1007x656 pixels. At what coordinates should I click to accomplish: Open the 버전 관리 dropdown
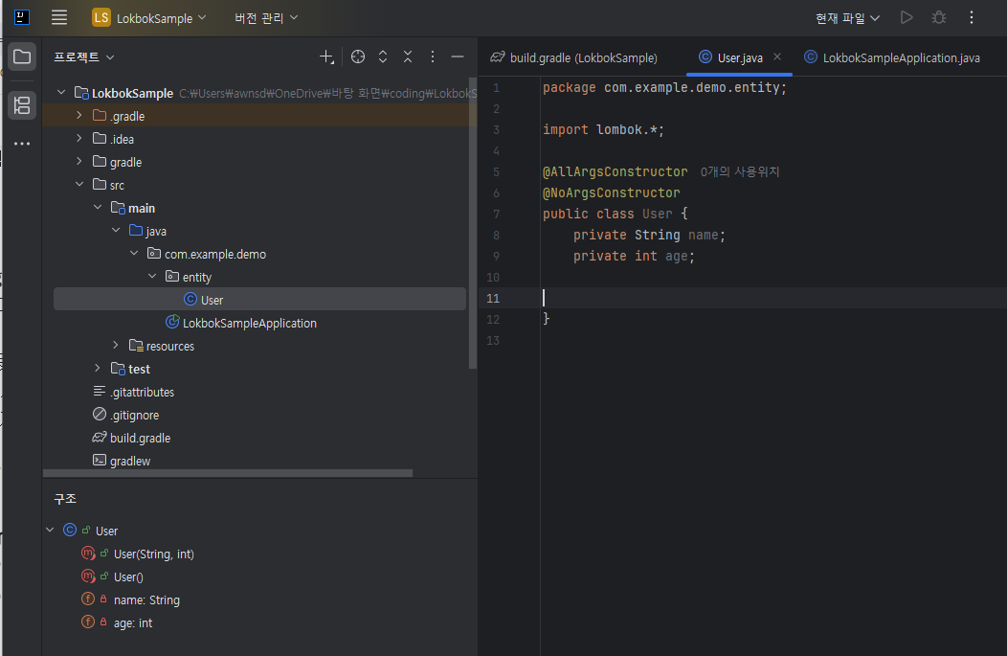point(266,18)
